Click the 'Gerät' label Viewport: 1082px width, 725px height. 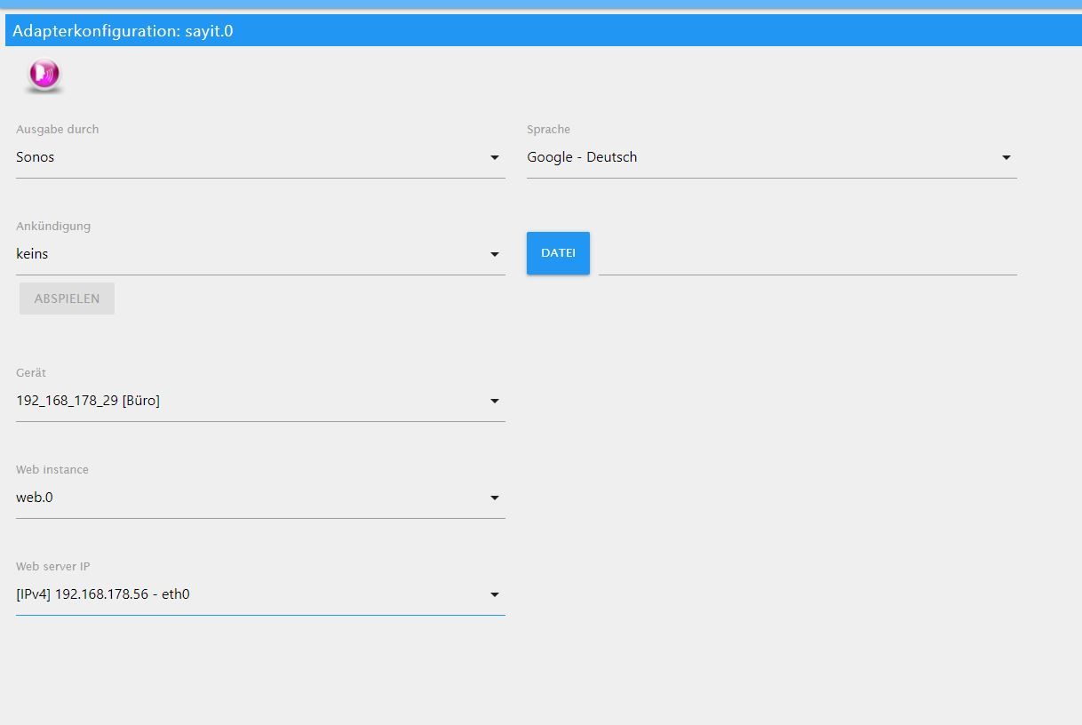(x=31, y=372)
